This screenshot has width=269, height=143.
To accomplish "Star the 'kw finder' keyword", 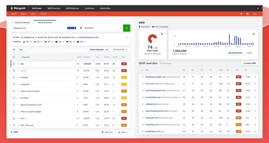I will click(18, 98).
